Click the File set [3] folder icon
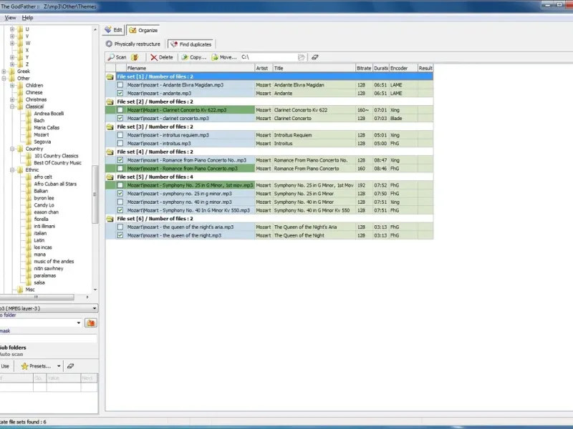The image size is (573, 429). click(x=110, y=127)
